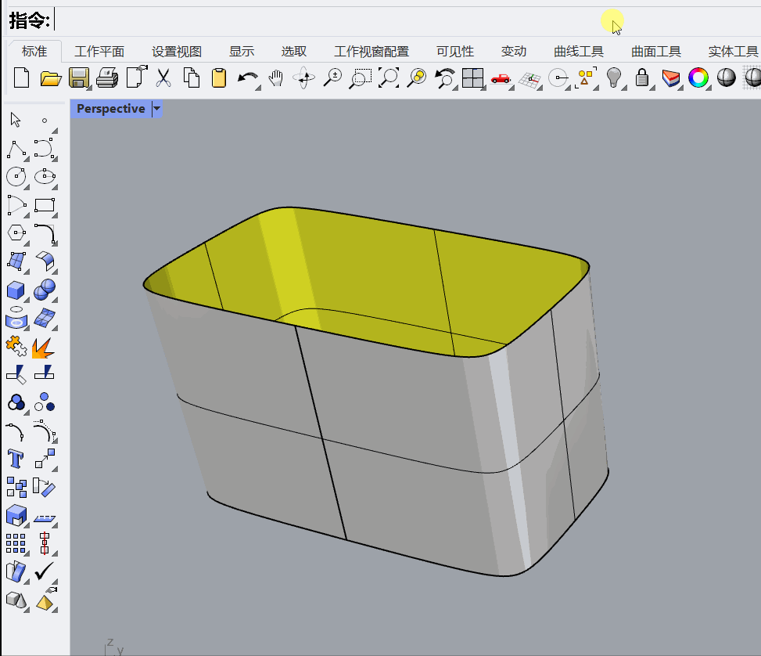Image resolution: width=761 pixels, height=656 pixels.
Task: Select the Rotate view tool
Action: tap(303, 77)
